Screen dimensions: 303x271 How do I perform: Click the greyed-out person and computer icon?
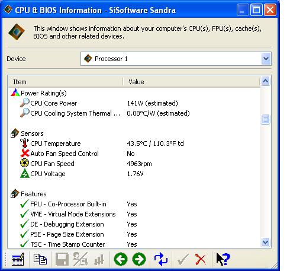pos(80,259)
